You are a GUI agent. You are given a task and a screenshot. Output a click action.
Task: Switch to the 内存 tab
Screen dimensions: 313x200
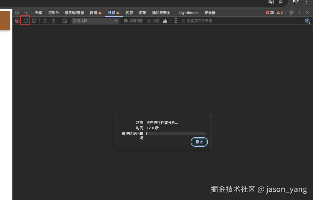pos(129,13)
